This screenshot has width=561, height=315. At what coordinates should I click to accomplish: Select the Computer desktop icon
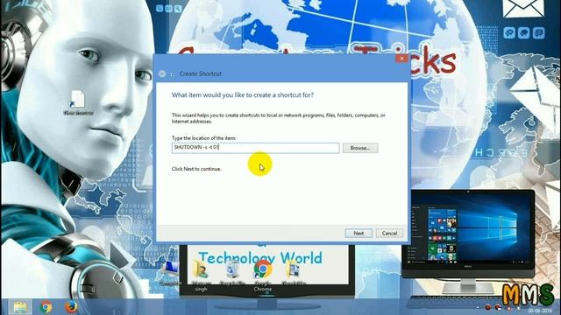(170, 273)
